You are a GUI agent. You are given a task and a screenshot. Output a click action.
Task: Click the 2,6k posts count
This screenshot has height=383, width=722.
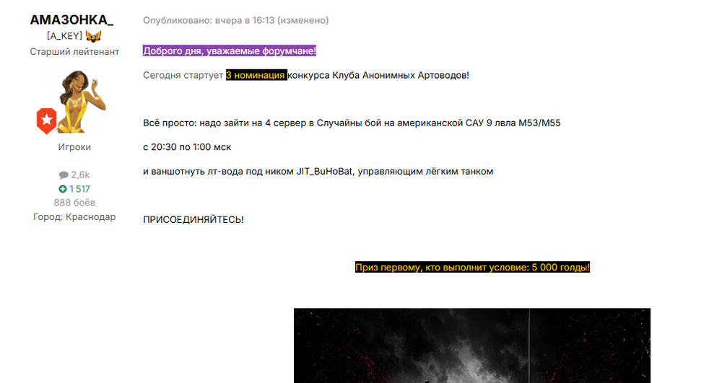click(x=81, y=175)
